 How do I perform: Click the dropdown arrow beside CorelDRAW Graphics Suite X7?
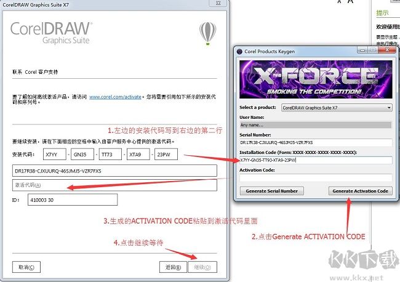click(389, 108)
